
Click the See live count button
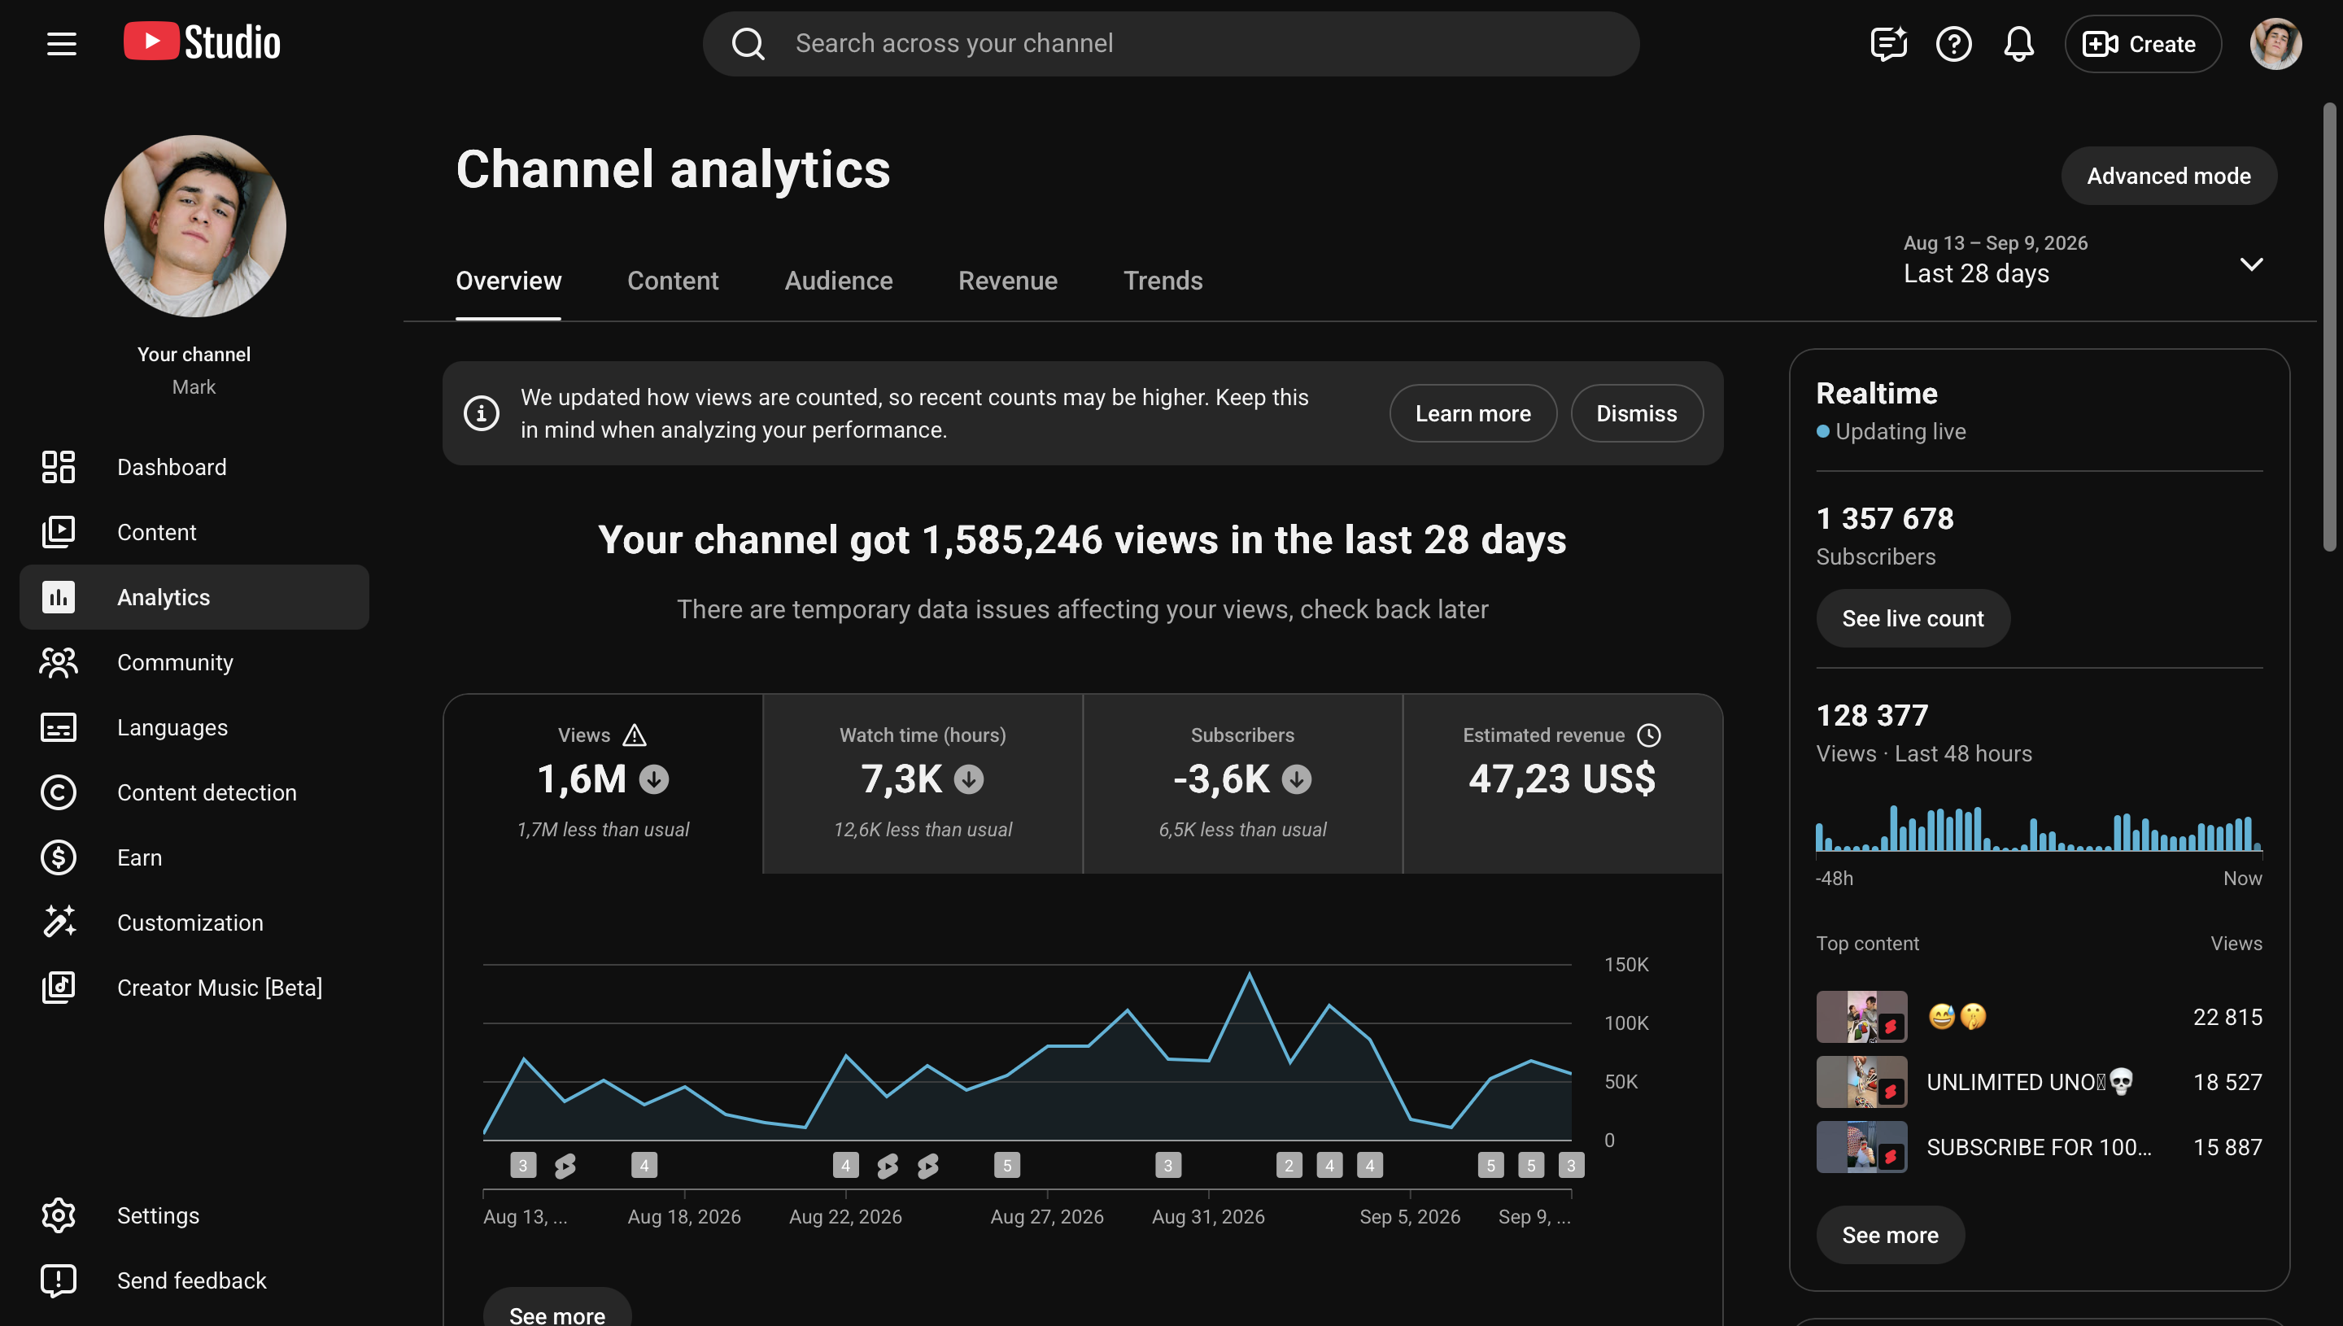tap(1913, 618)
